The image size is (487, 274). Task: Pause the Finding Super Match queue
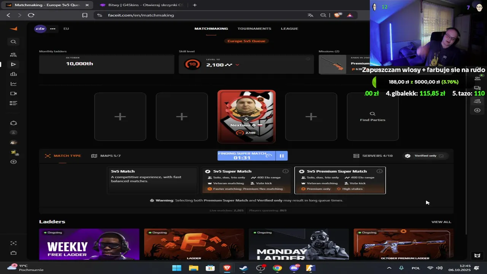(282, 156)
